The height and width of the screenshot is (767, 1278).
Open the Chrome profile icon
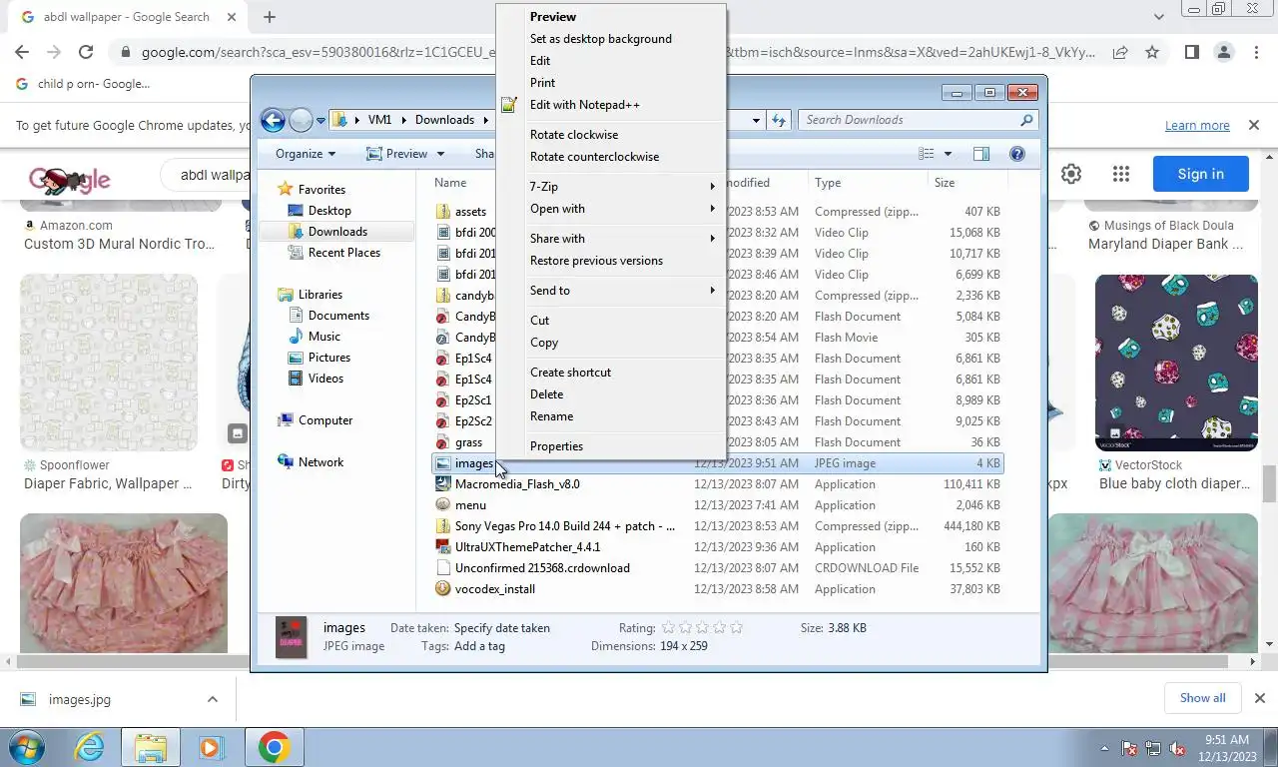pyautogui.click(x=1224, y=52)
